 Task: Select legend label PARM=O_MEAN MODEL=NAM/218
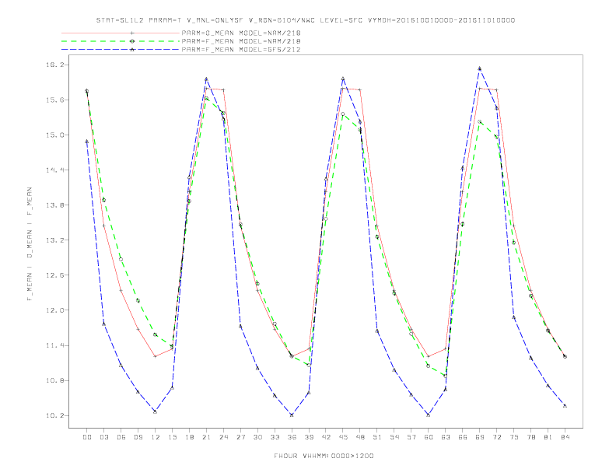pos(241,33)
